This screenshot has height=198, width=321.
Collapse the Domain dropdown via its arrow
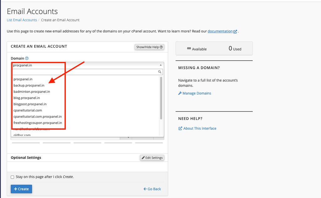tap(161, 65)
